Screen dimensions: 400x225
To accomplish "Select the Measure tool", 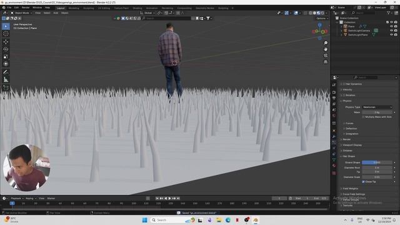I will pos(6,80).
